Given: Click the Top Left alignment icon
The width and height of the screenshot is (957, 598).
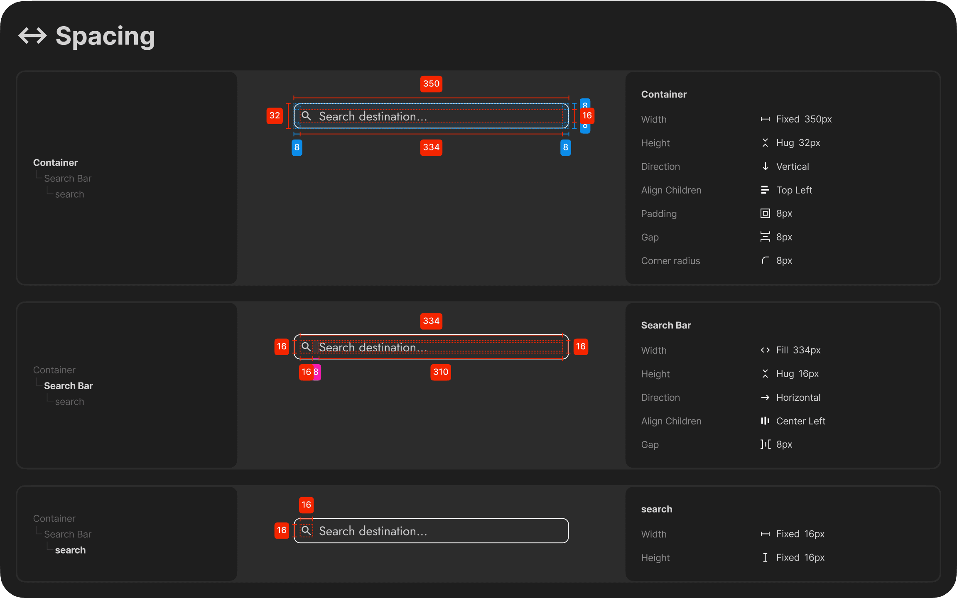Looking at the screenshot, I should (x=765, y=190).
